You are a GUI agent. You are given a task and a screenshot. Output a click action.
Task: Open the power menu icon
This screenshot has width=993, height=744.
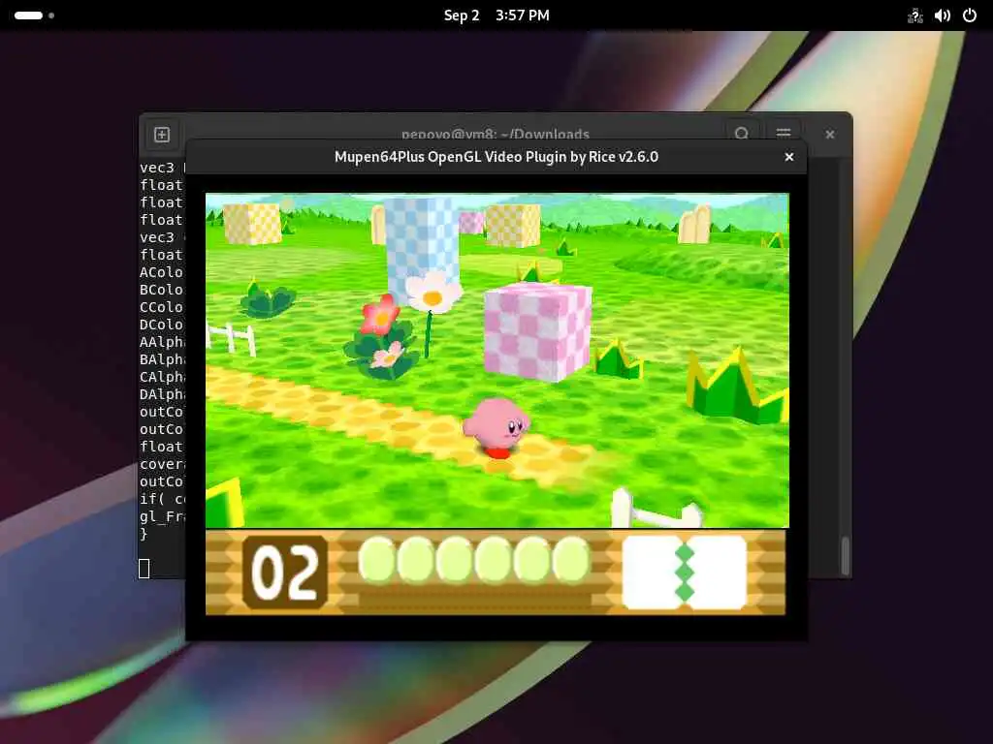970,15
